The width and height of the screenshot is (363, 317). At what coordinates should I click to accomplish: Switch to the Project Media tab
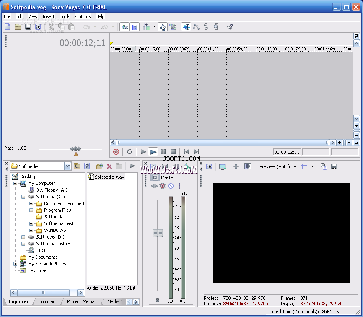[x=80, y=301]
